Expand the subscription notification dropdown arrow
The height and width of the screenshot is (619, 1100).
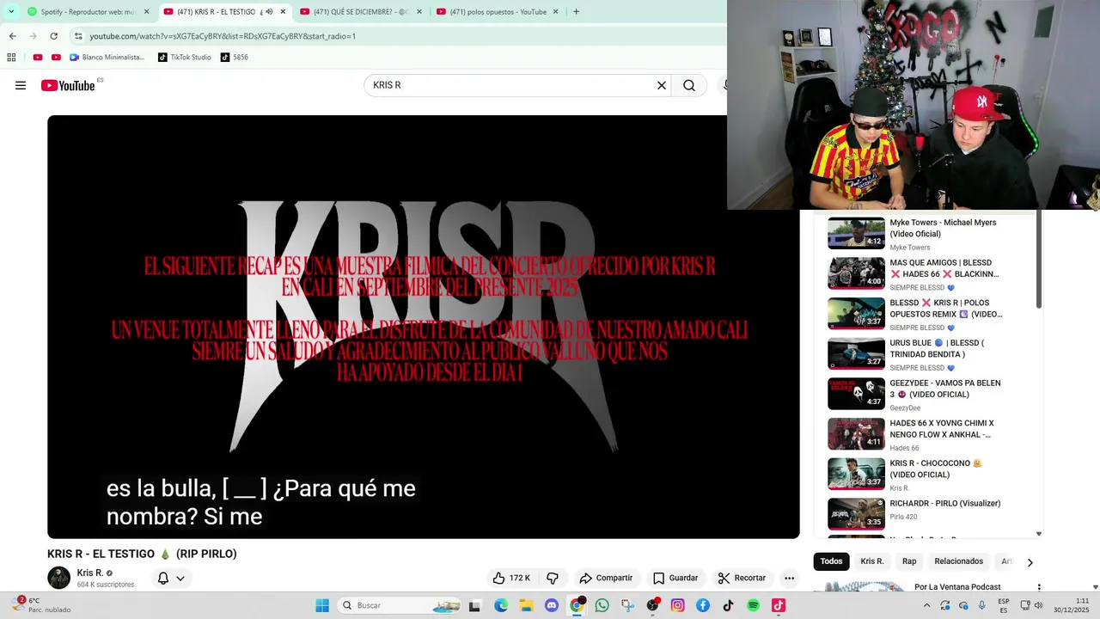180,578
